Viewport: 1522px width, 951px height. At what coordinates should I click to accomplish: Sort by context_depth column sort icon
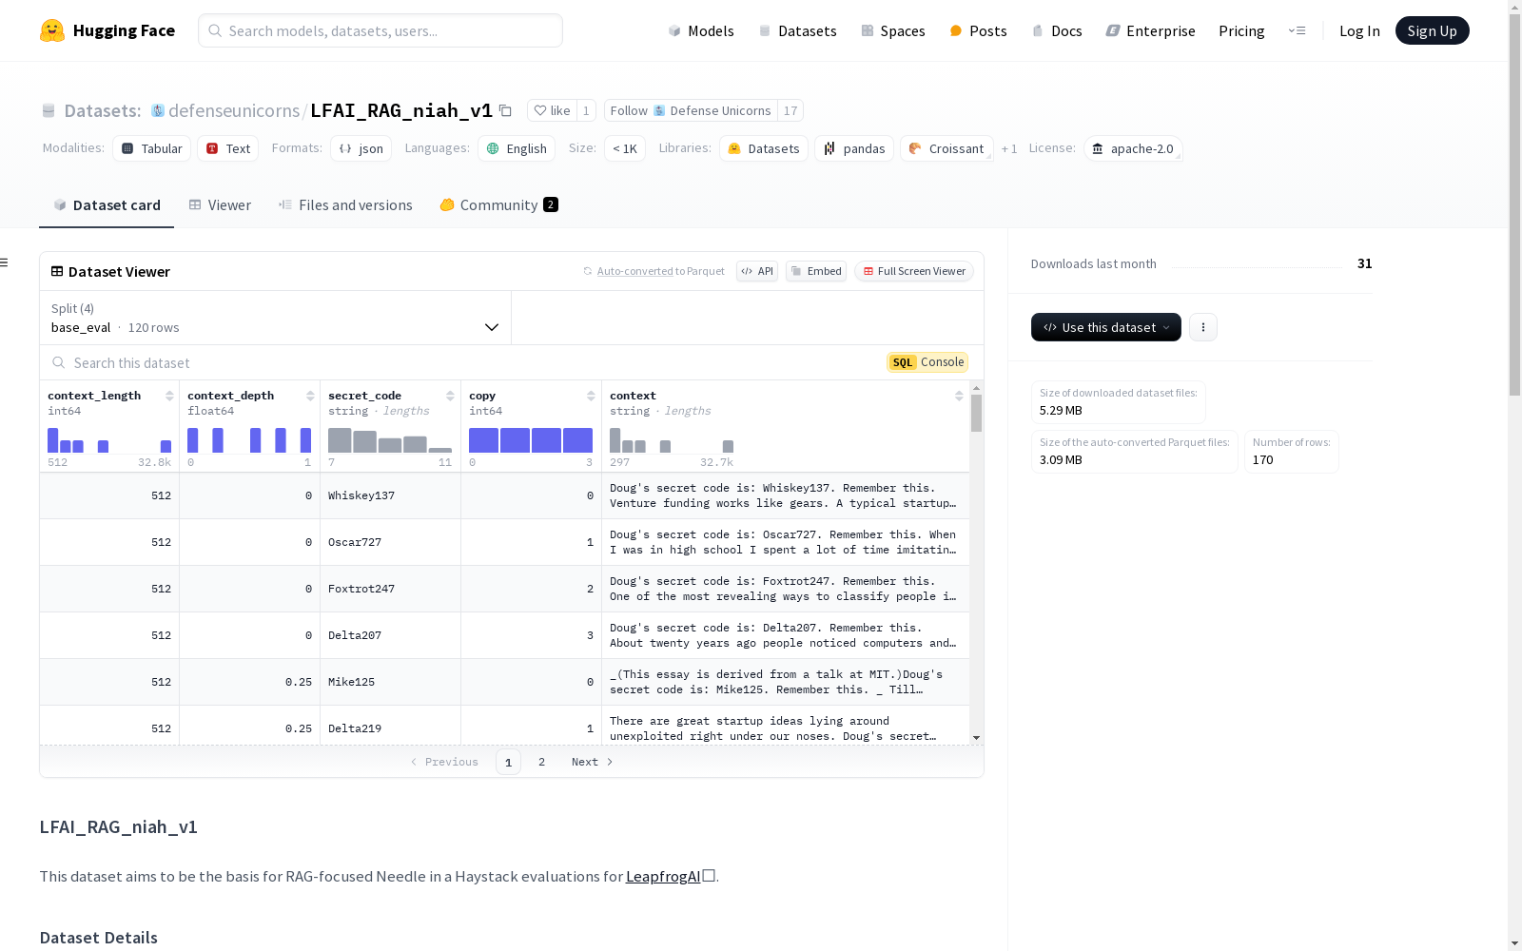[x=310, y=396]
